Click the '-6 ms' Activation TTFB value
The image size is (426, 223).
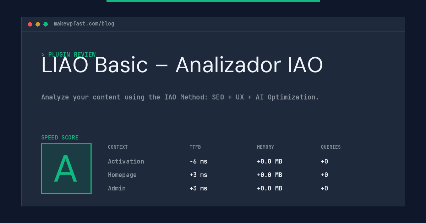[x=198, y=161]
